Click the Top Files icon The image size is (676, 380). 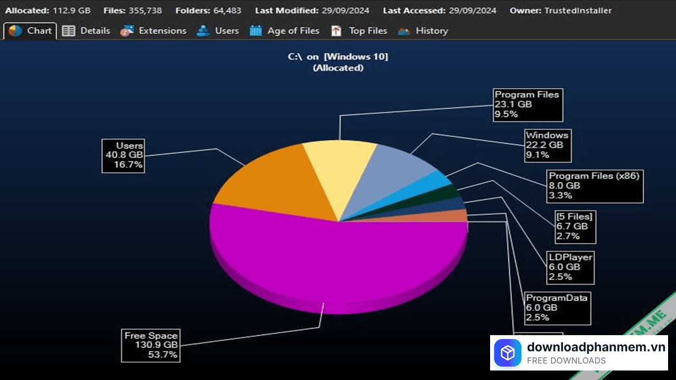[x=336, y=31]
